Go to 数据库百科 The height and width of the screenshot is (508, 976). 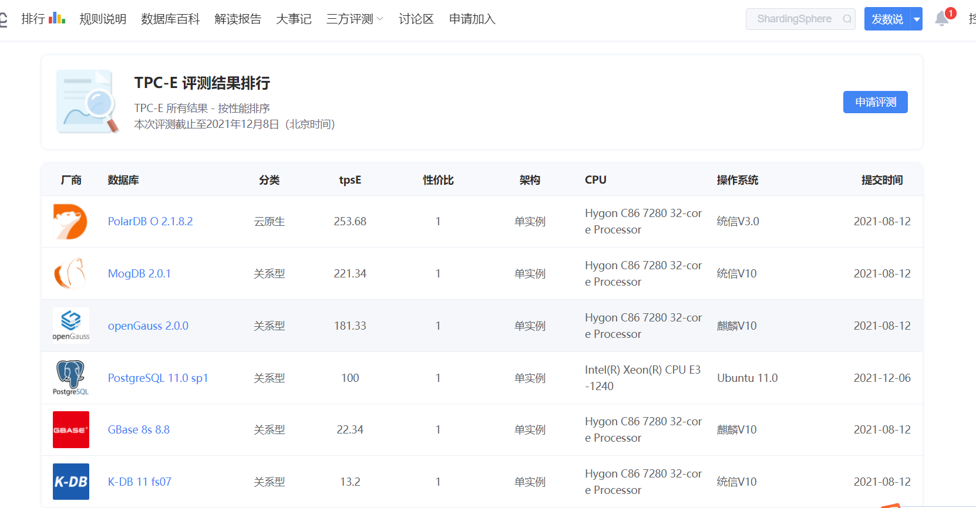(x=170, y=19)
